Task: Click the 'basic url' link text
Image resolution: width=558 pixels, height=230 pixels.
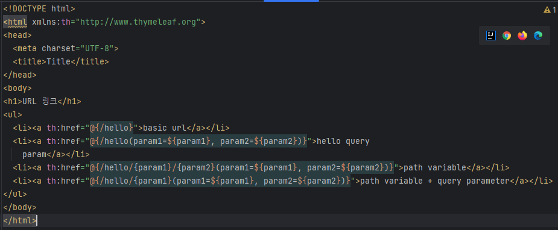Action: [x=165, y=128]
